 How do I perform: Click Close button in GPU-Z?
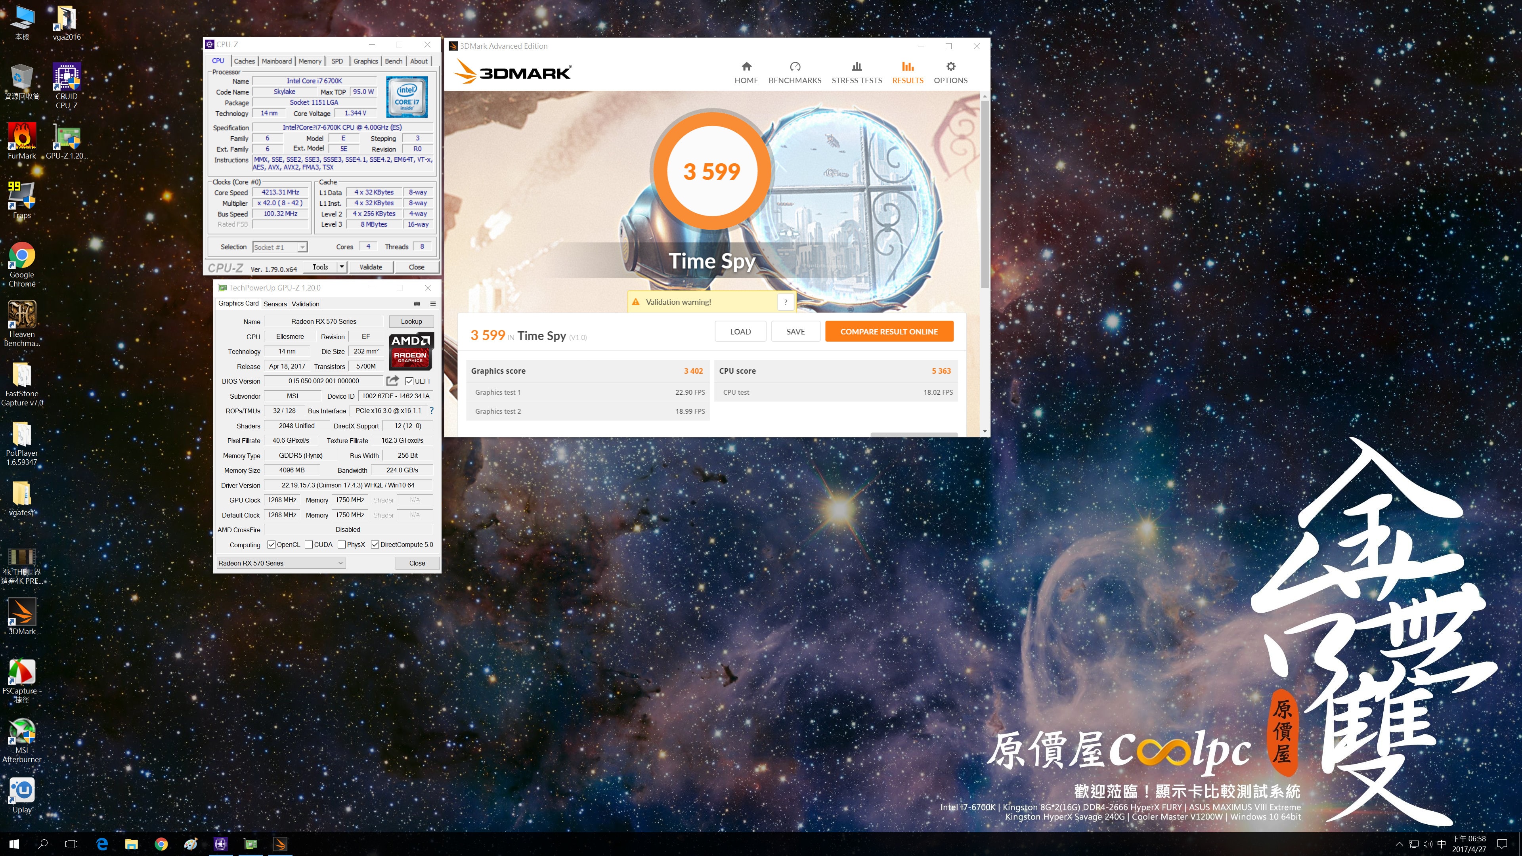(x=417, y=563)
